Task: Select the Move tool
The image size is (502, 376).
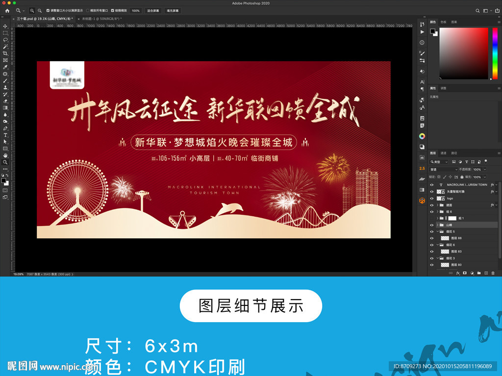Action: [x=5, y=26]
